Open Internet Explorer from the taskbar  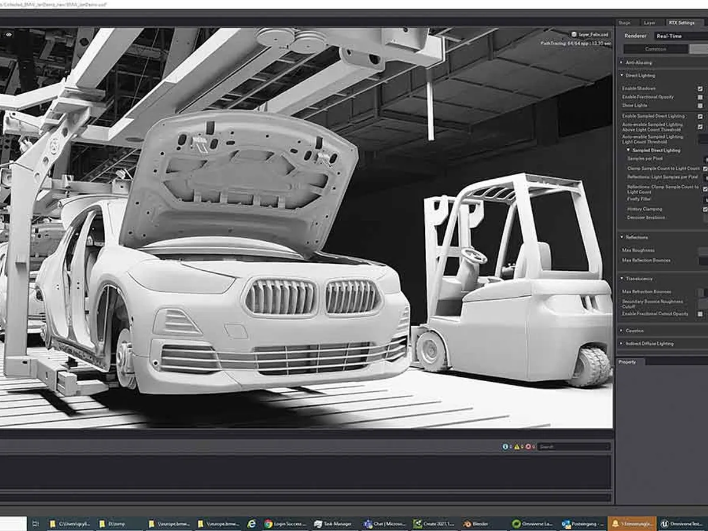coord(251,523)
